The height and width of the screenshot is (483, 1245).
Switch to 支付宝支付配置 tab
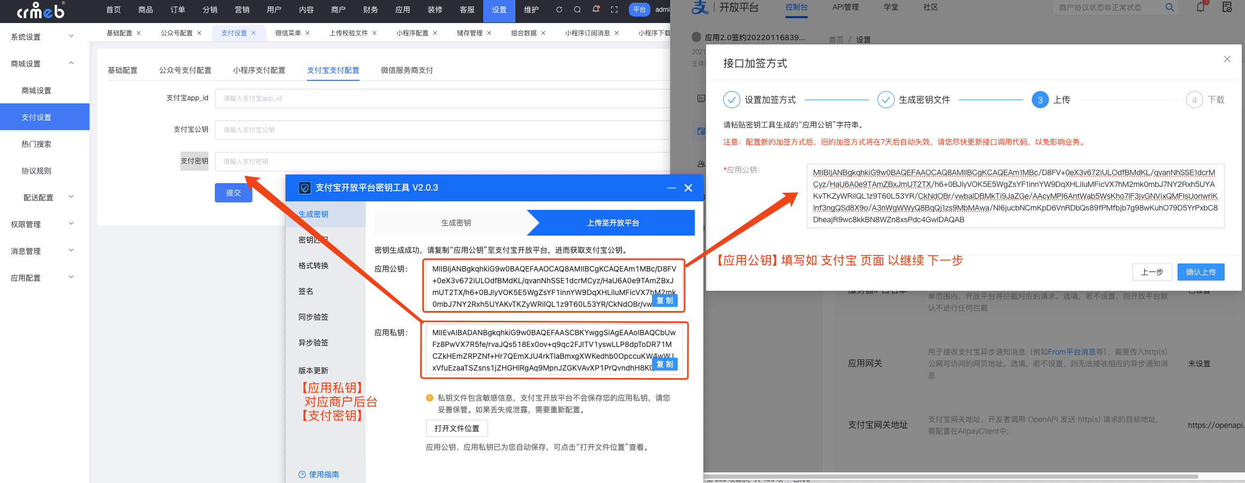(x=333, y=70)
